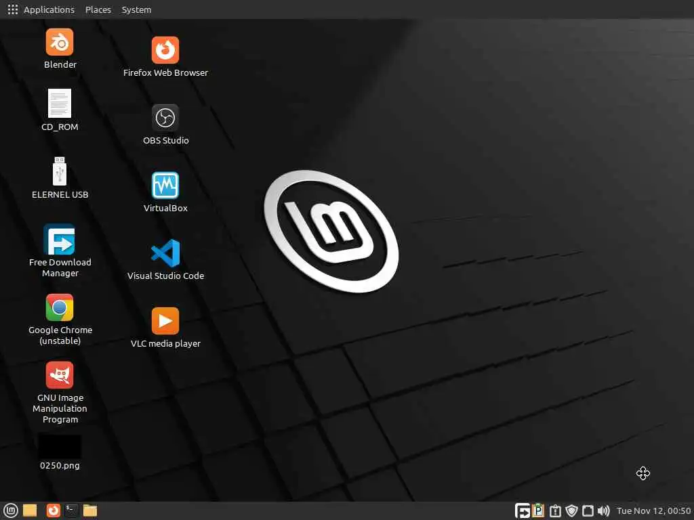The width and height of the screenshot is (694, 520).
Task: Open the Linux Mint menu button in taskbar
Action: pyautogui.click(x=11, y=511)
